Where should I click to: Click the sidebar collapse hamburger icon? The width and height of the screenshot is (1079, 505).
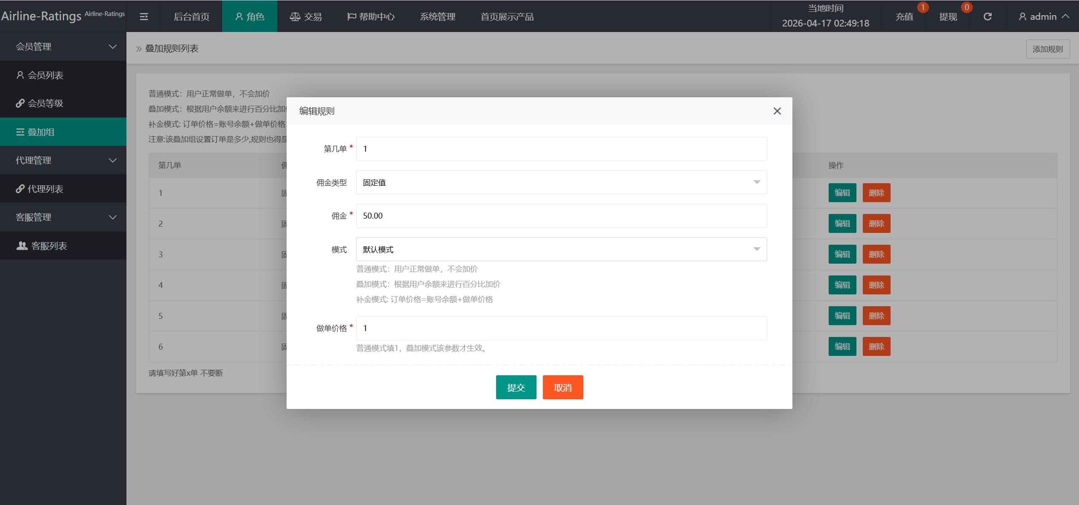pos(144,16)
